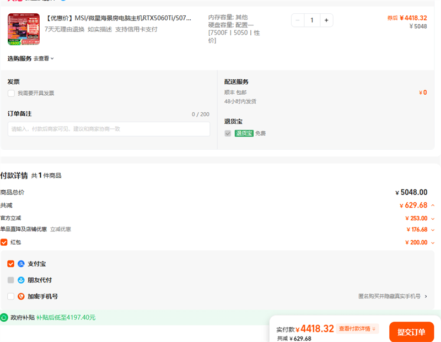The width and height of the screenshot is (441, 342).
Task: Click the encrypted phone number shield icon
Action: click(x=21, y=296)
